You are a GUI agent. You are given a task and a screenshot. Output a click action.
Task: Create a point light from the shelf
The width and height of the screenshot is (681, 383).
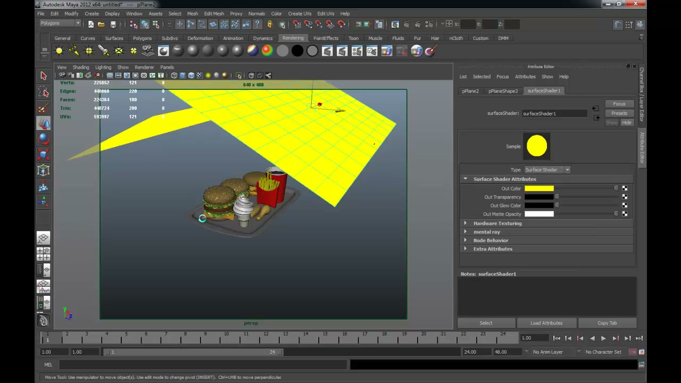[89, 51]
